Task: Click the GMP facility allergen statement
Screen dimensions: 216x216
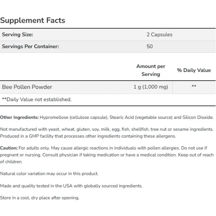Action: [88, 136]
